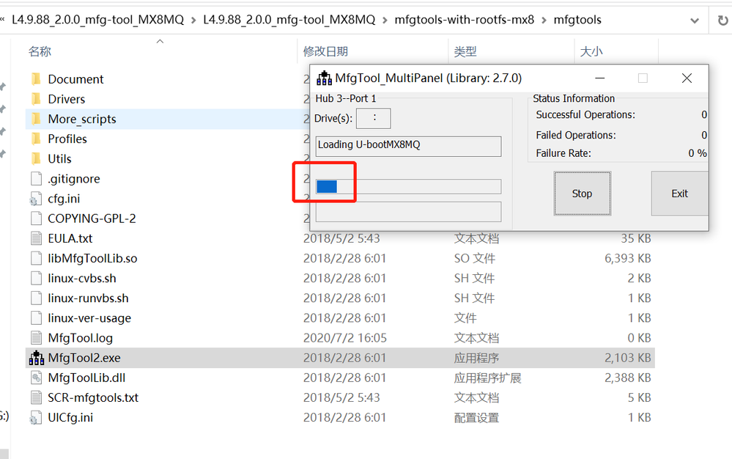
Task: Select the MfgTool2.exe application icon
Action: point(37,358)
